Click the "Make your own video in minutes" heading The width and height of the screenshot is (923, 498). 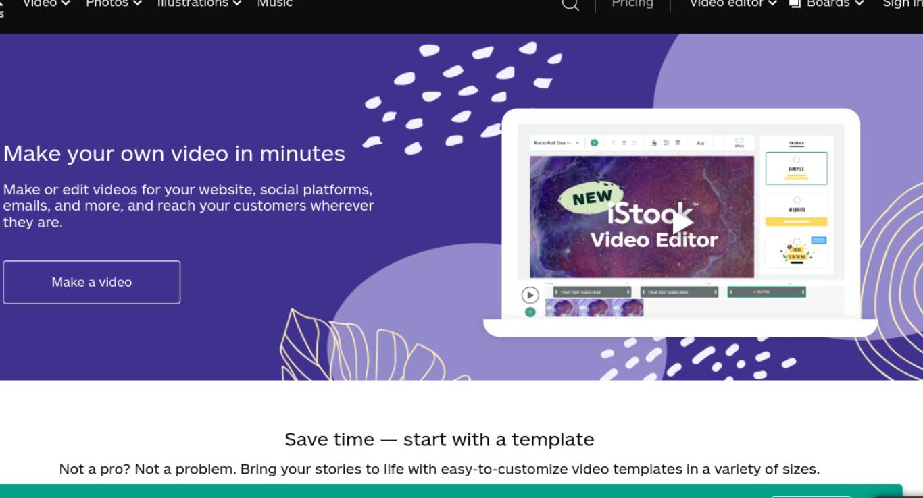tap(174, 153)
